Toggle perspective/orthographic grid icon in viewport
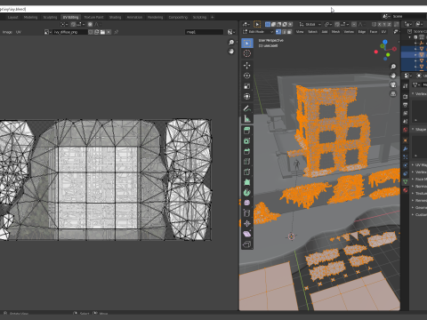The image size is (427, 320). pyautogui.click(x=393, y=94)
